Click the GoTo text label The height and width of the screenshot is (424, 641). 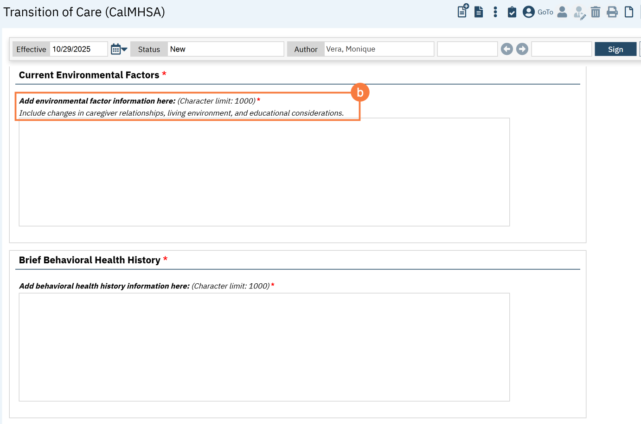point(545,12)
